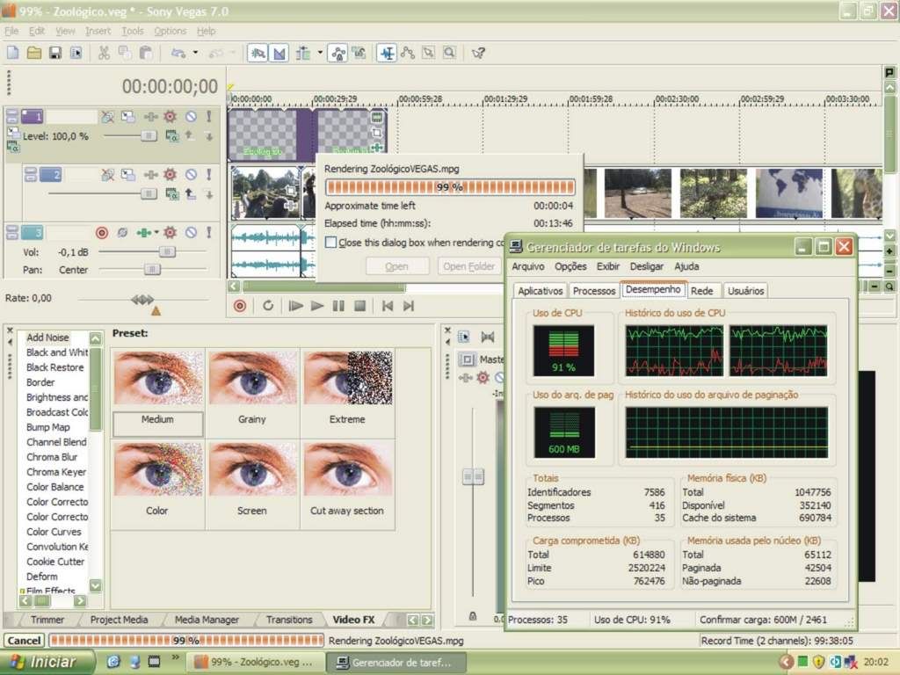Open the Insert menu
This screenshot has width=900, height=675.
(x=98, y=31)
